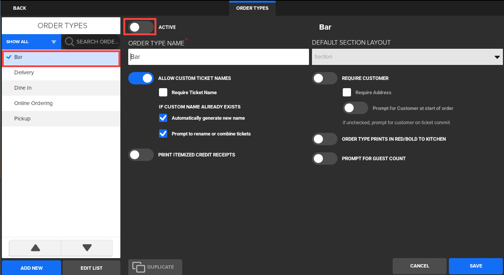This screenshot has height=275, width=504.
Task: Move order type up with arrow
Action: [x=35, y=248]
